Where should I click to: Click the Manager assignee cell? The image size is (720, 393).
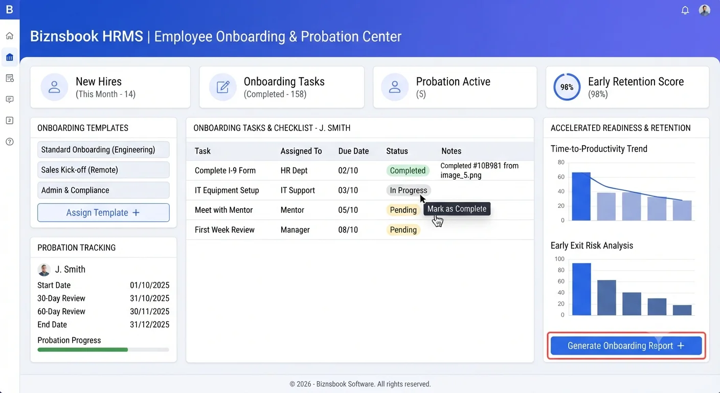coord(295,230)
